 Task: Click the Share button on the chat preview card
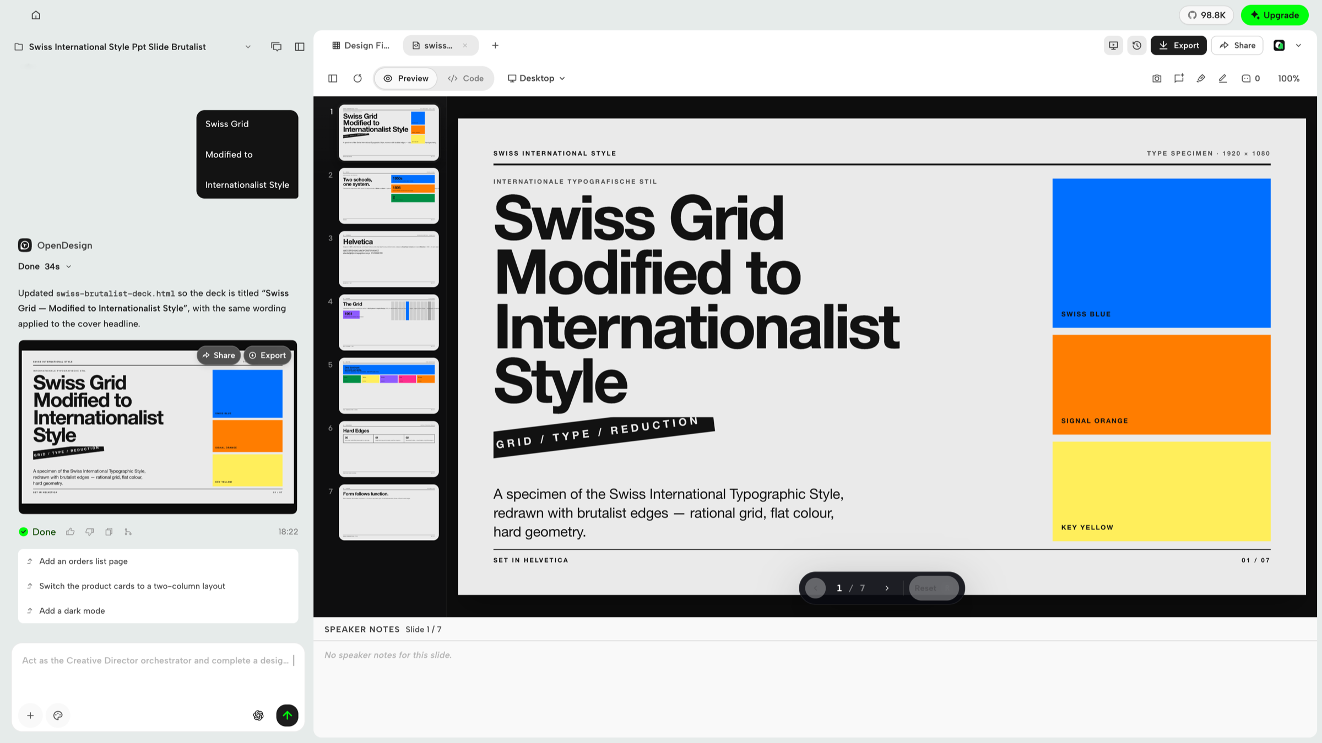[219, 356]
